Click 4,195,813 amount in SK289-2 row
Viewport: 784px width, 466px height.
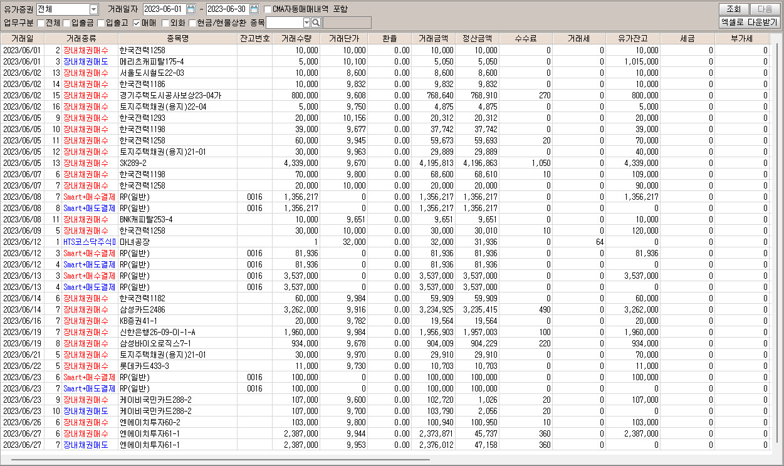point(436,163)
